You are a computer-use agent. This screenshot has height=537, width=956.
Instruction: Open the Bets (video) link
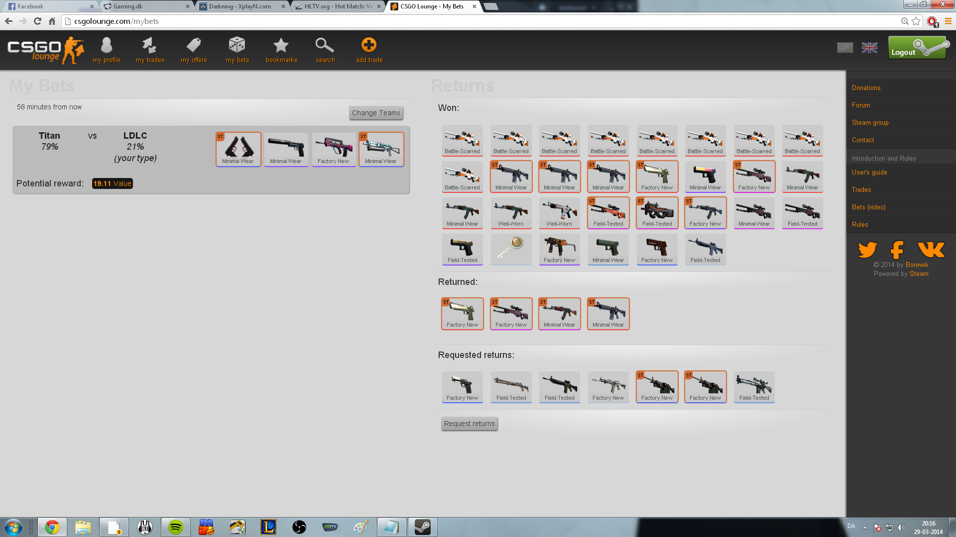868,207
